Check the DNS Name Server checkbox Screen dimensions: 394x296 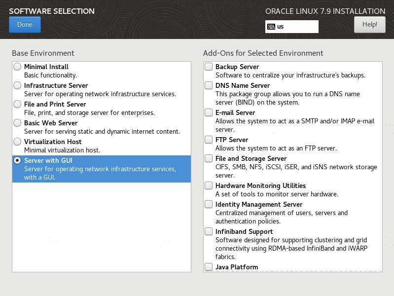click(209, 85)
